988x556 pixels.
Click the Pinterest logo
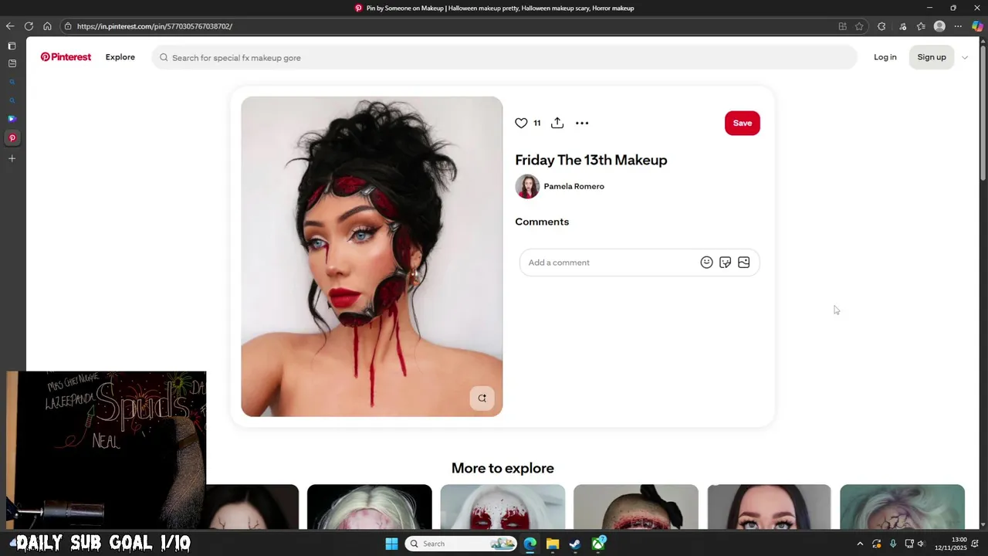[66, 57]
